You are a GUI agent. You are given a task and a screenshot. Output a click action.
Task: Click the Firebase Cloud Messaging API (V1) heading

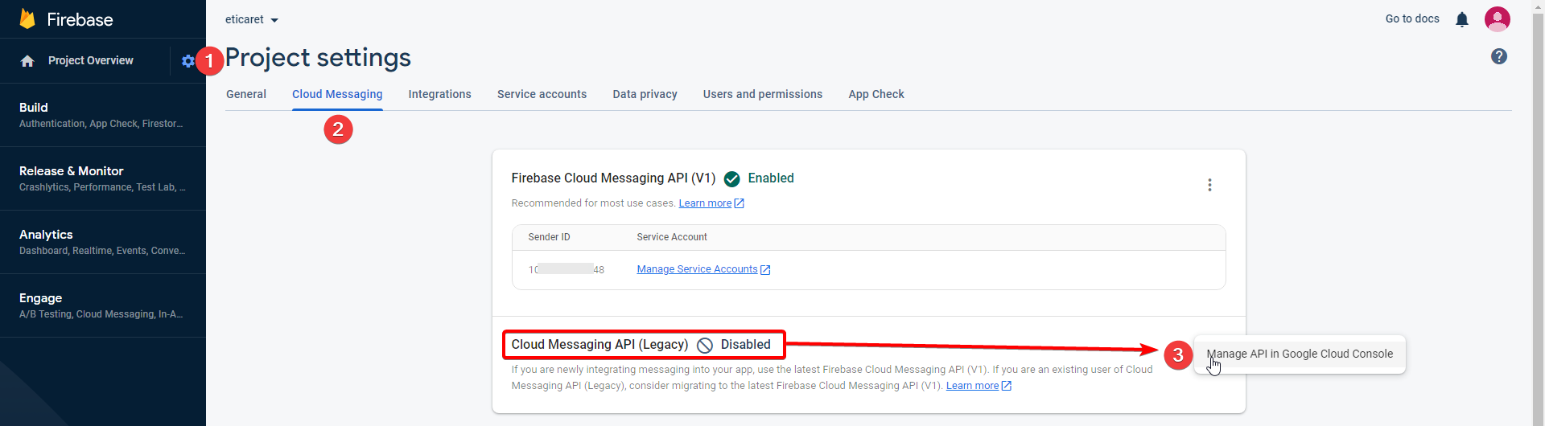pyautogui.click(x=614, y=178)
